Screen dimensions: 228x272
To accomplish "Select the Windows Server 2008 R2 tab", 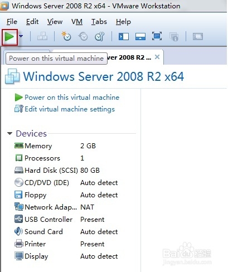I will 129,57.
